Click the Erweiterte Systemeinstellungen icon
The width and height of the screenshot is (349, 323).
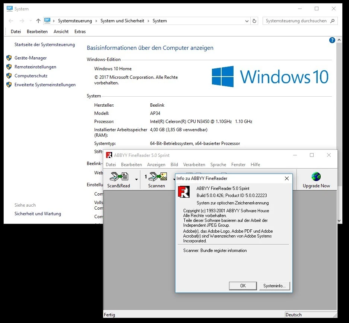tap(9, 85)
